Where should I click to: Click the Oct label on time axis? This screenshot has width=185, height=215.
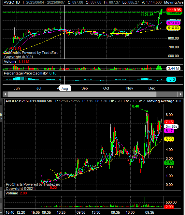coord(106,88)
